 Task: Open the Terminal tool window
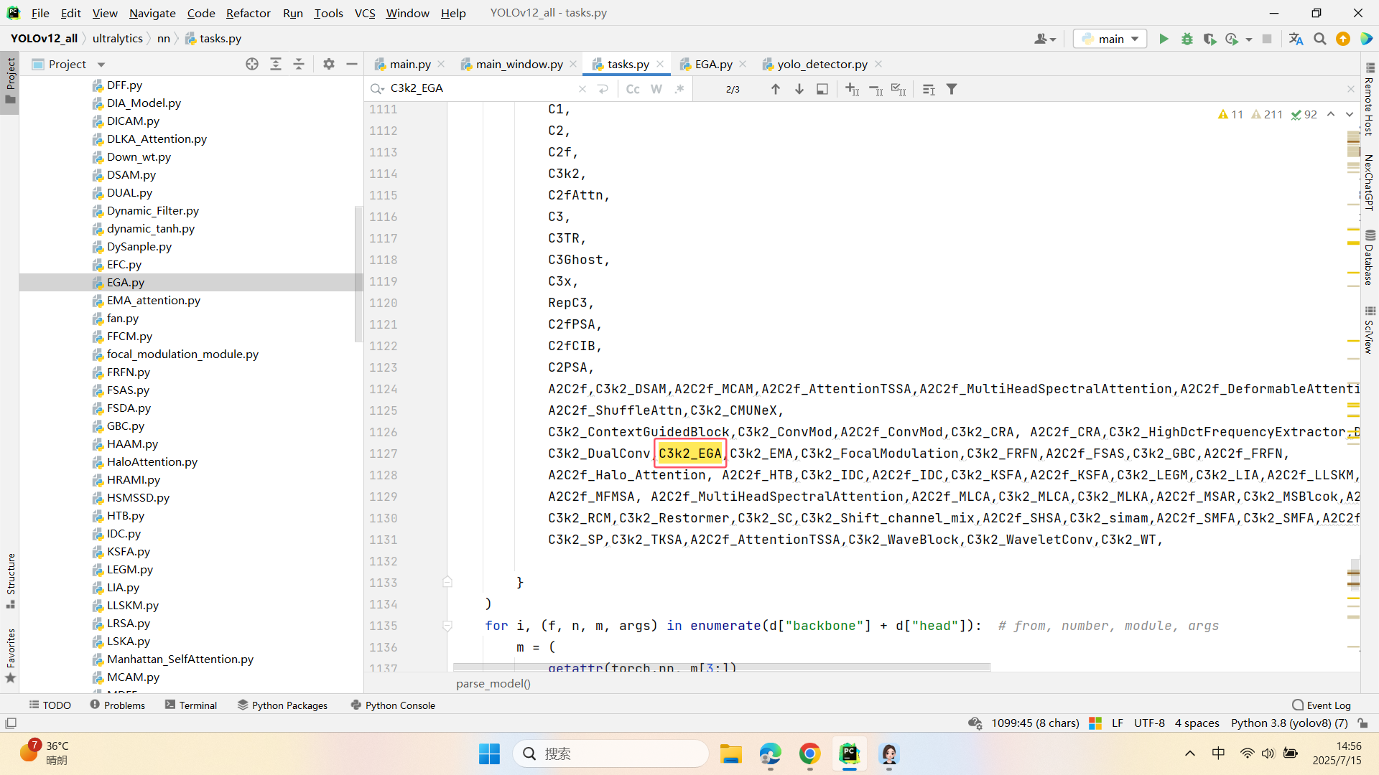[x=191, y=705]
